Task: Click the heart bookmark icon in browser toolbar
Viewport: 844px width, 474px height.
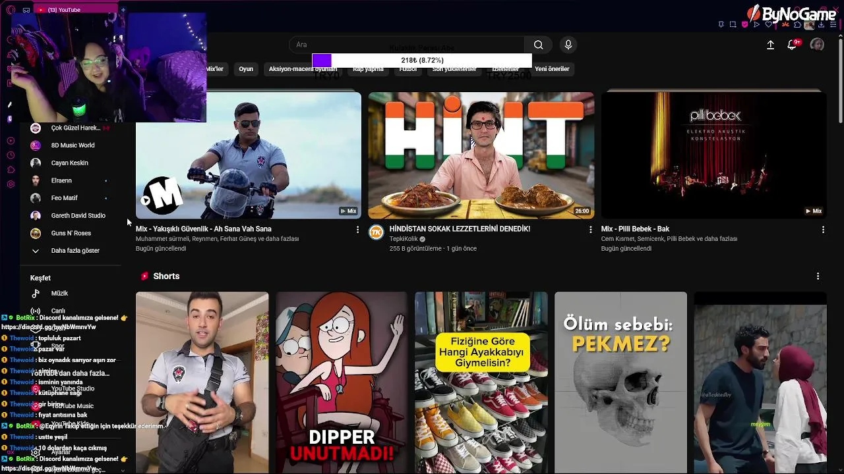Action: pyautogui.click(x=768, y=24)
